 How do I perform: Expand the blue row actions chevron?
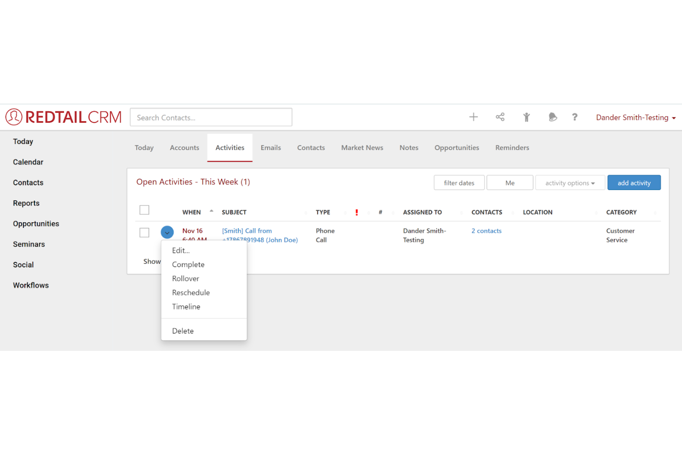(167, 232)
